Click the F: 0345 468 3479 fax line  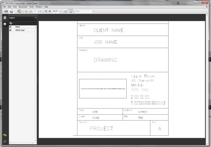(140, 98)
